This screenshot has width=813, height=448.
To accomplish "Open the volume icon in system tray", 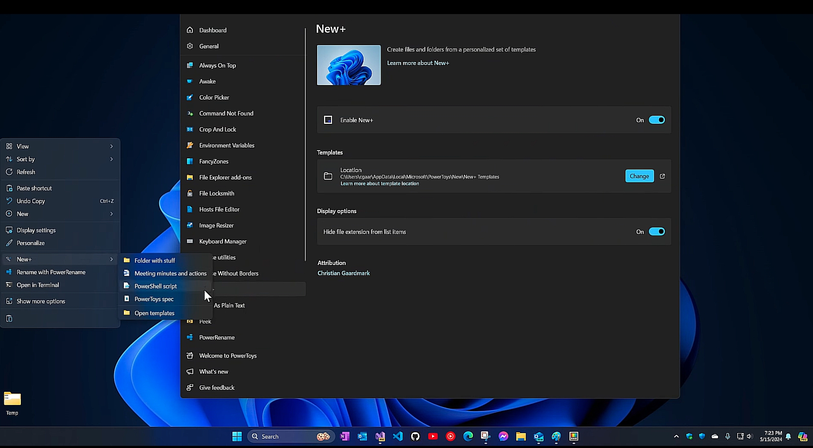I will coord(750,437).
